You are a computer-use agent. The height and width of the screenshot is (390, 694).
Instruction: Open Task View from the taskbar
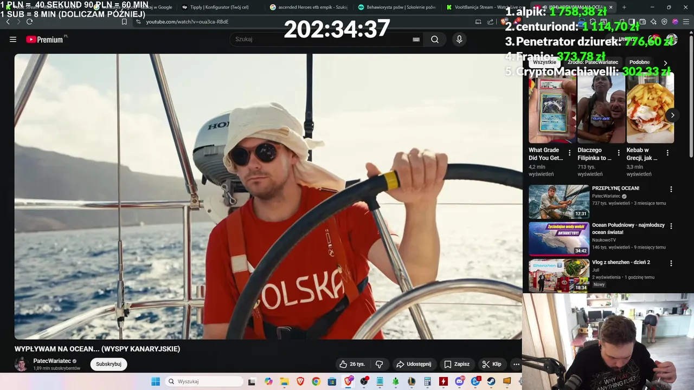point(253,381)
